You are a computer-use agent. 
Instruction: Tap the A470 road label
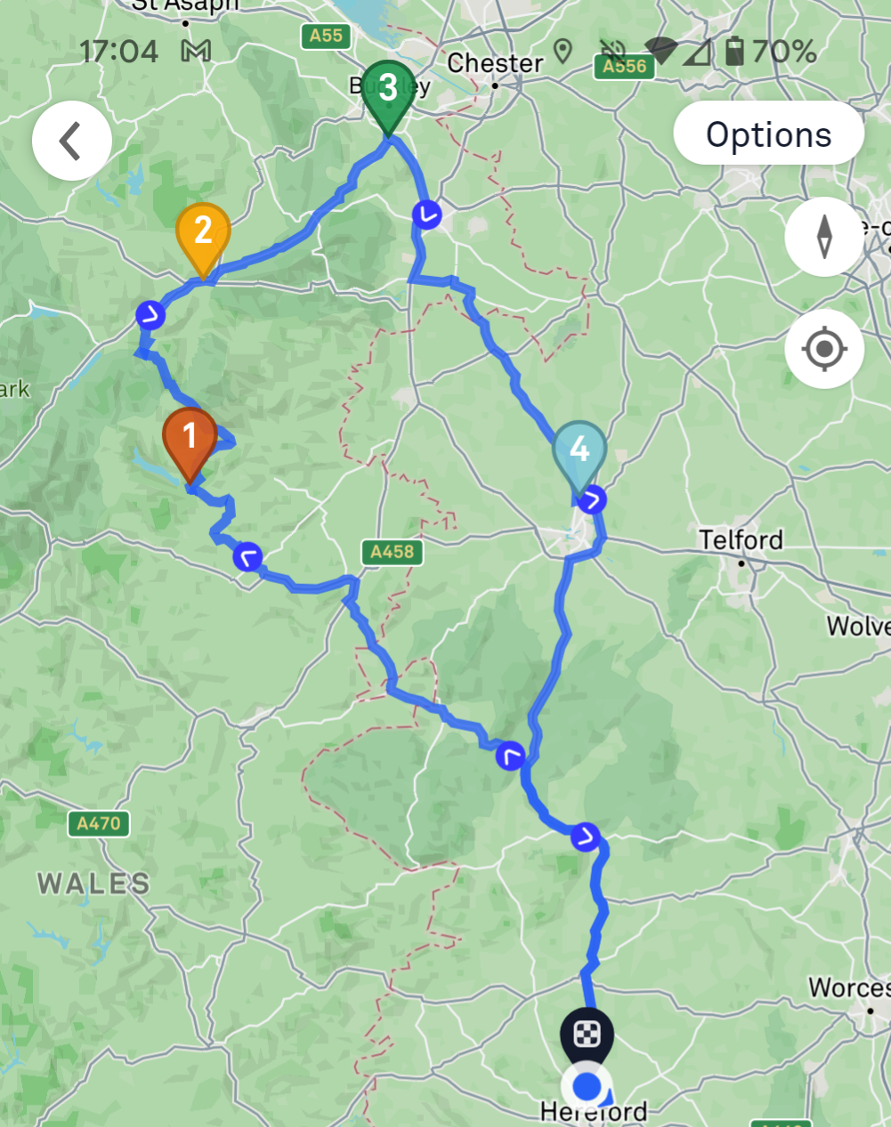coord(99,823)
